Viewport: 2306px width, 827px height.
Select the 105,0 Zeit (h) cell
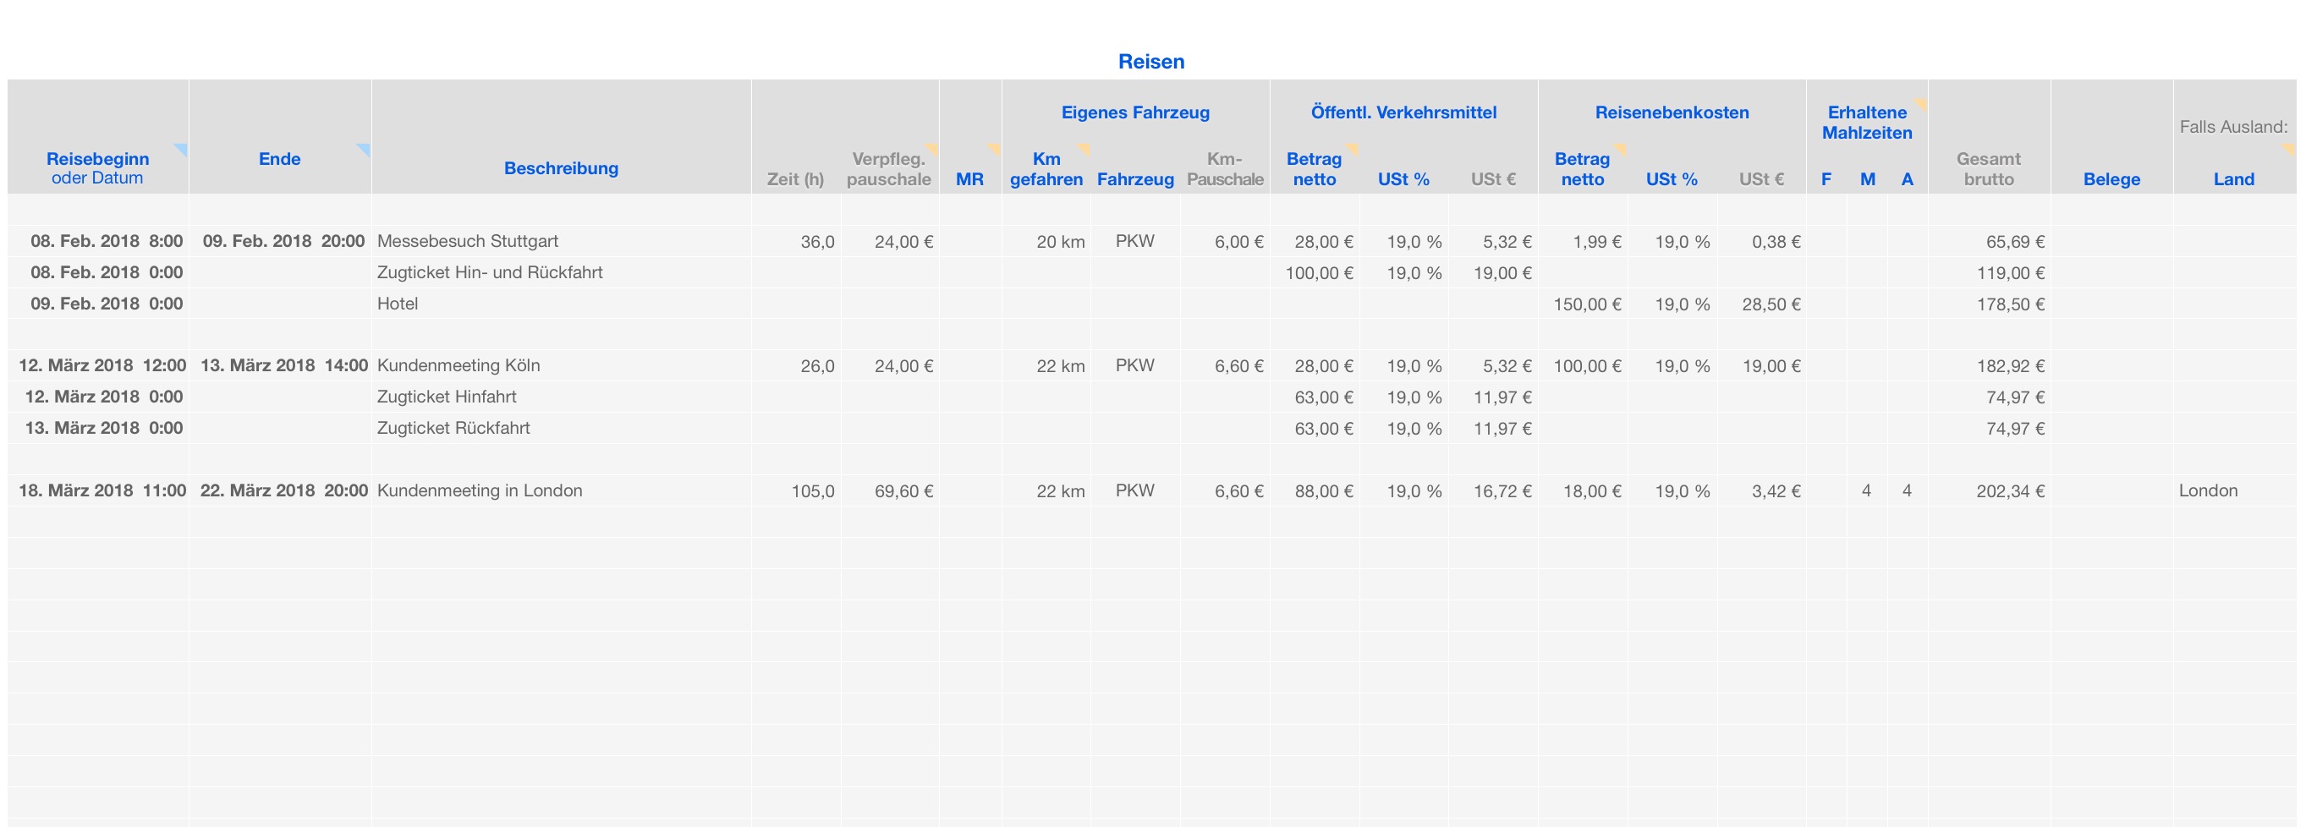[812, 491]
